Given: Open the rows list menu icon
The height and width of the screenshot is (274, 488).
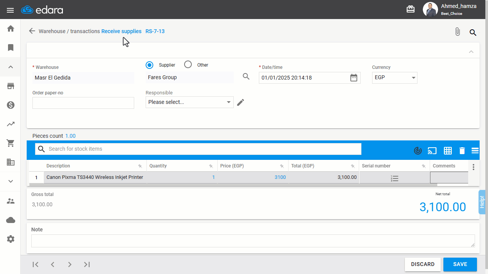Looking at the screenshot, I should click(x=475, y=151).
